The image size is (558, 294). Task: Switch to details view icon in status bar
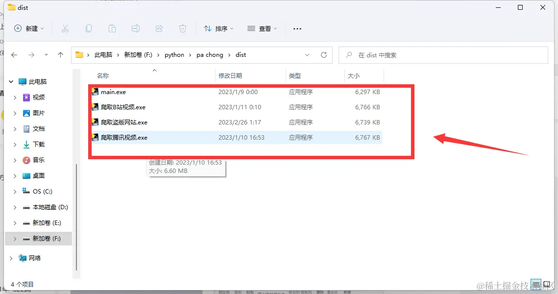536,284
